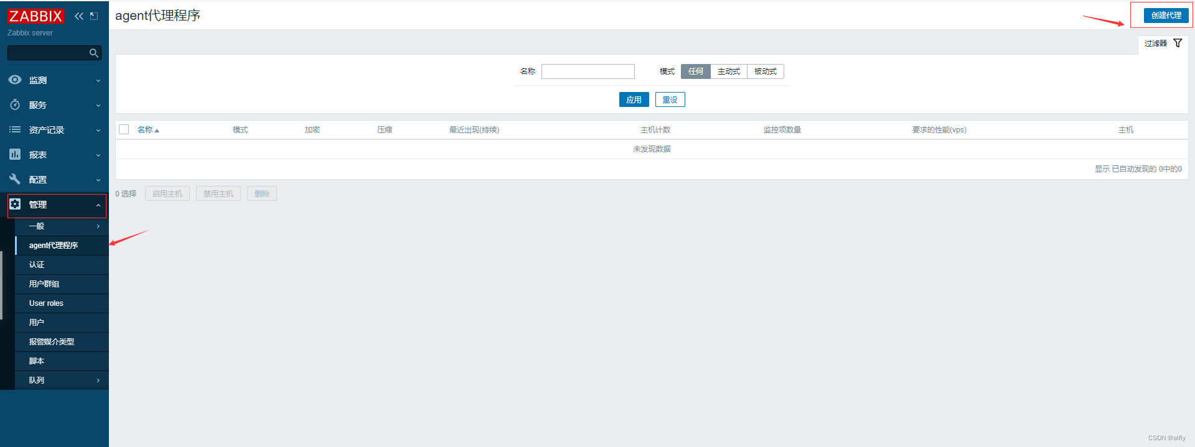Click the 模式 column header

[240, 130]
